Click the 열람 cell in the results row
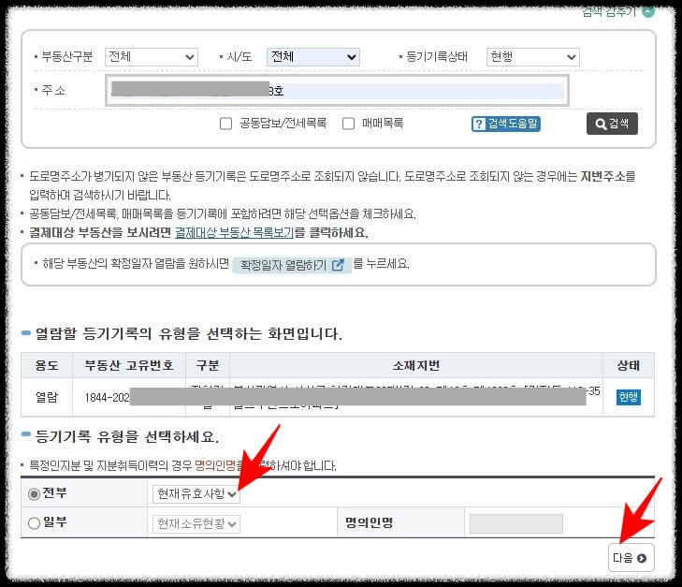 point(47,397)
